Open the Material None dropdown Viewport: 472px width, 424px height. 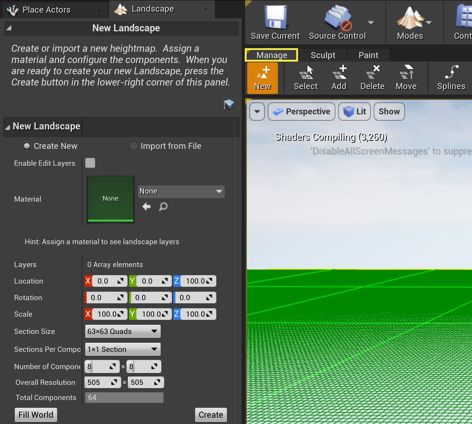(181, 191)
